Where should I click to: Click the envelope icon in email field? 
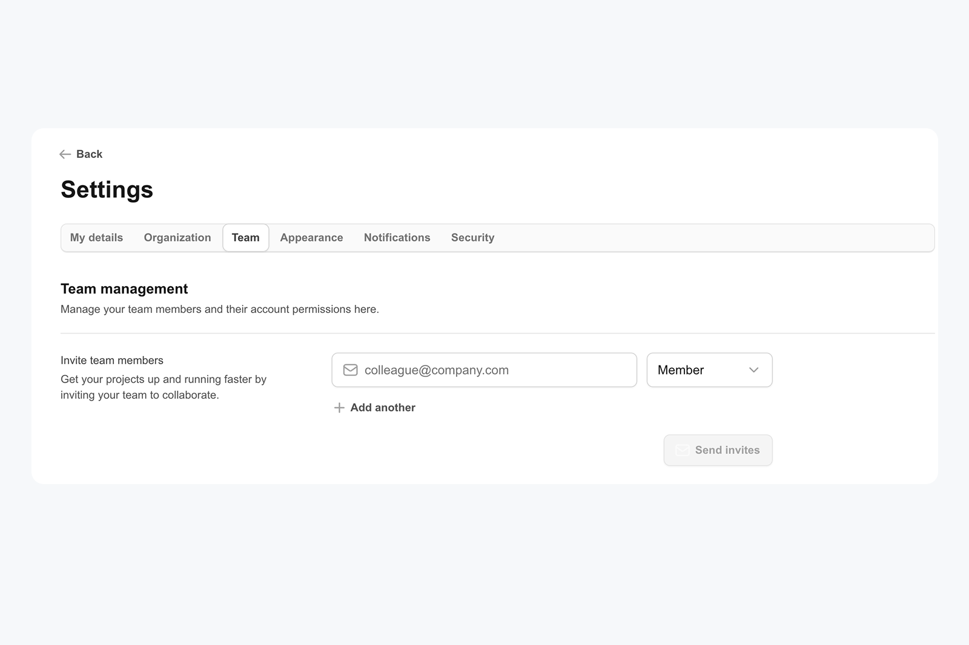point(351,370)
